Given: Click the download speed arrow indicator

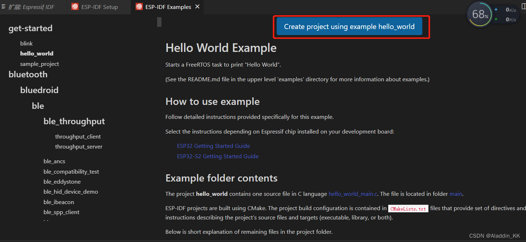Looking at the screenshot, I should coord(496,19).
